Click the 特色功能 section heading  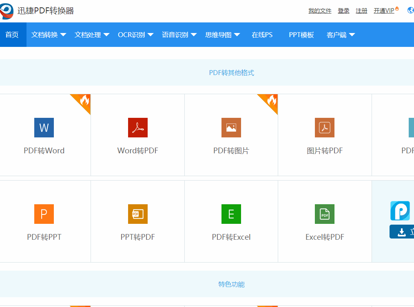pyautogui.click(x=232, y=284)
